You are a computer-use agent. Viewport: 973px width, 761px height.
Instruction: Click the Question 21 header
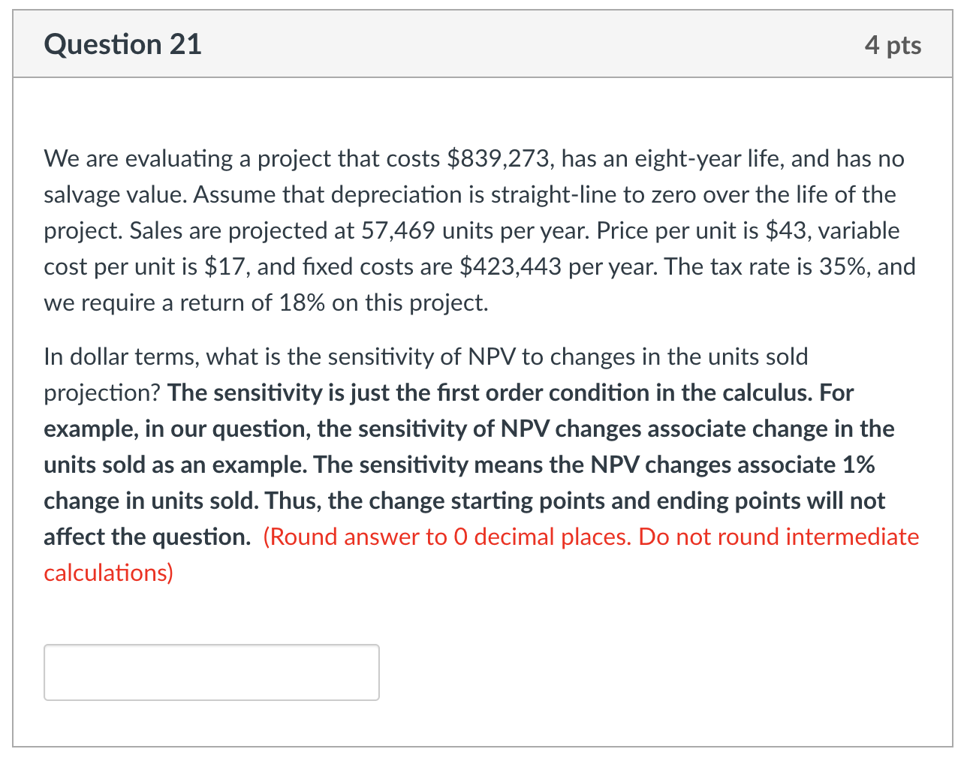click(122, 44)
